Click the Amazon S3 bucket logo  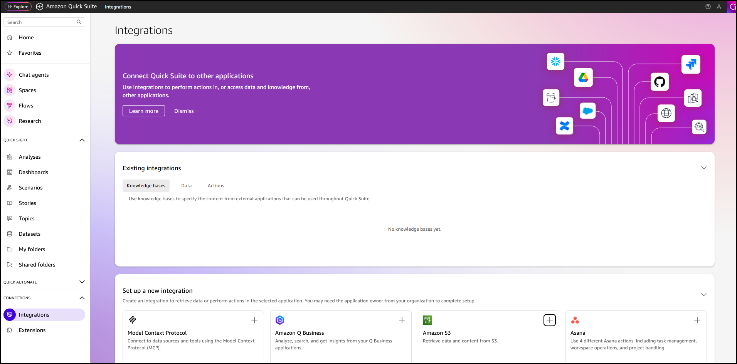427,320
